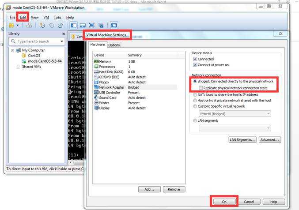
Task: Select the CD/DVD (IDE) device
Action: 136,77
